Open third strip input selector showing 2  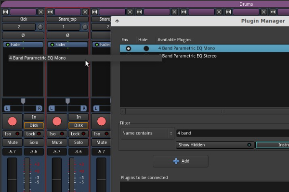101,27
